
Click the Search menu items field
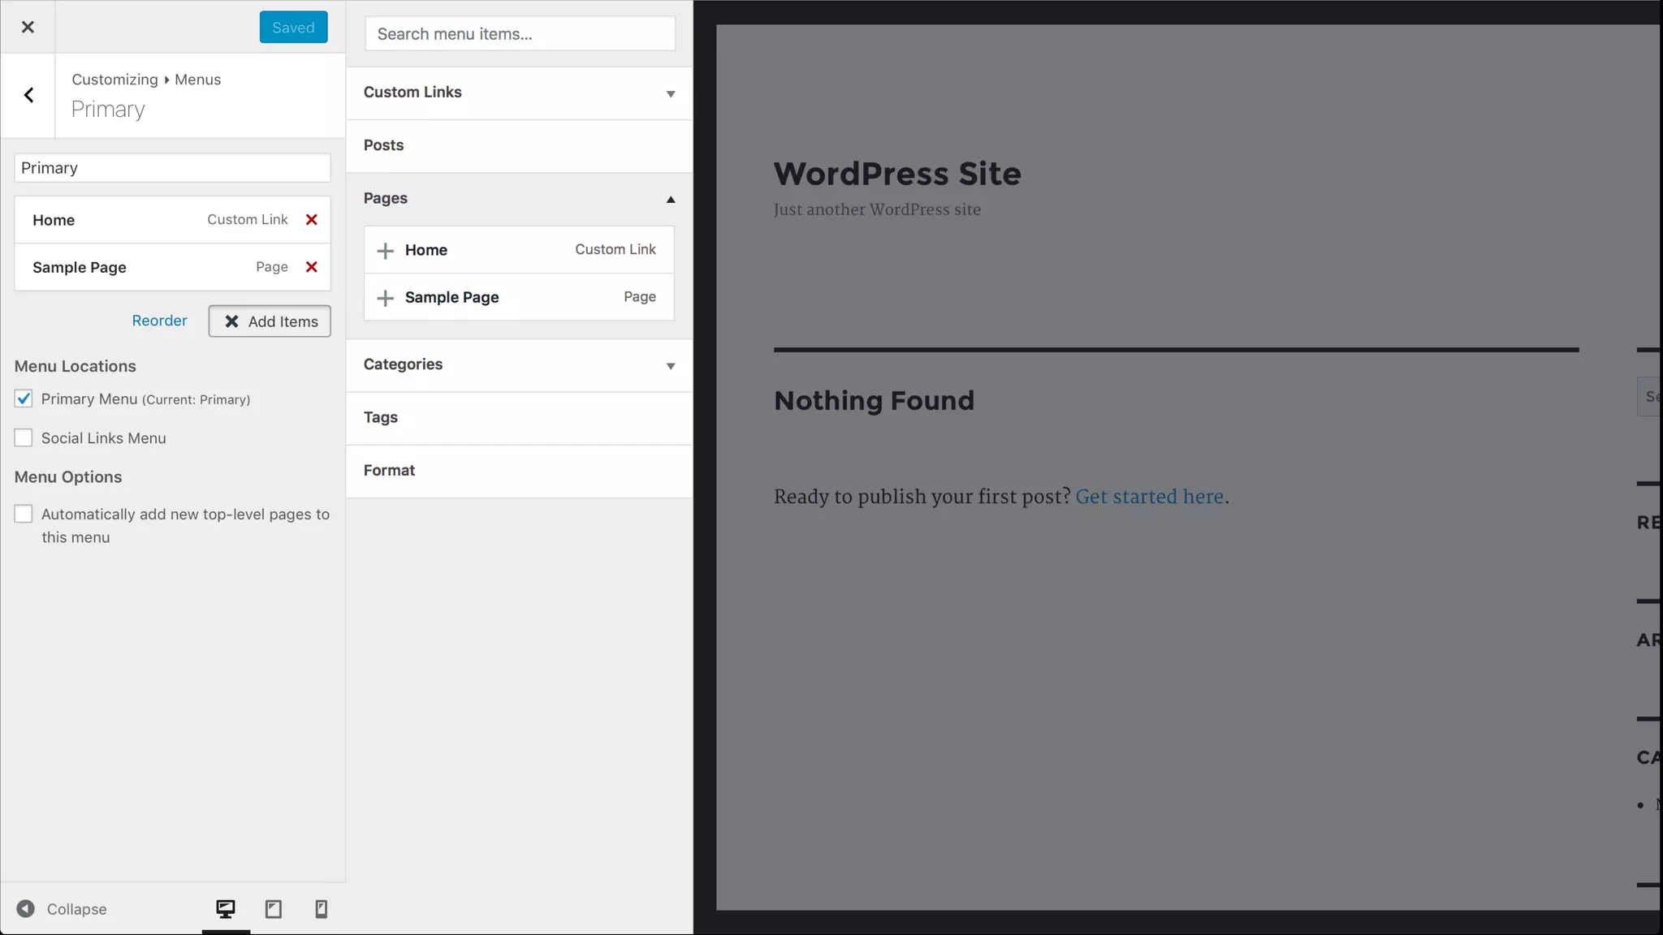[520, 34]
